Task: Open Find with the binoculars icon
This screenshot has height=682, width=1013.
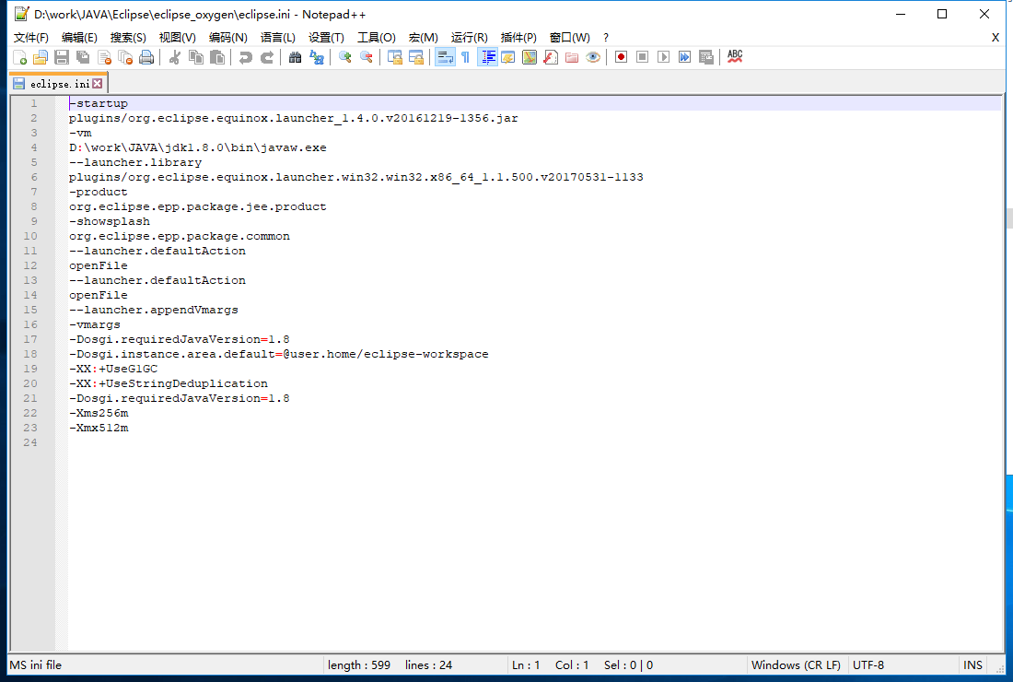Action: click(296, 57)
